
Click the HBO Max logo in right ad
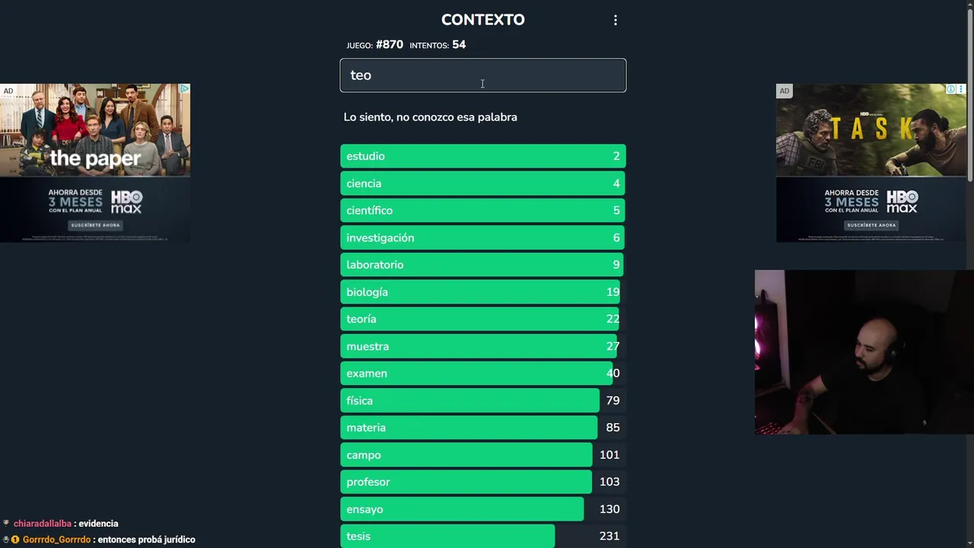902,202
